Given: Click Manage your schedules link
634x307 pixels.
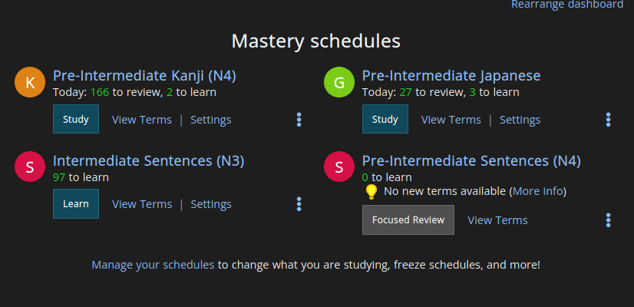Looking at the screenshot, I should [x=153, y=265].
